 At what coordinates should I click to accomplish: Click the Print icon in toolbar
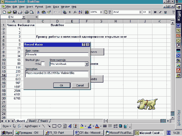point(27,12)
